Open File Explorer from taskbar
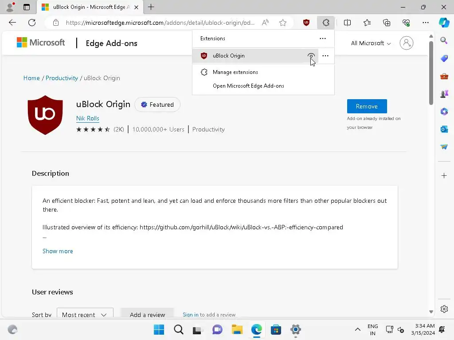The image size is (454, 340). pyautogui.click(x=237, y=329)
